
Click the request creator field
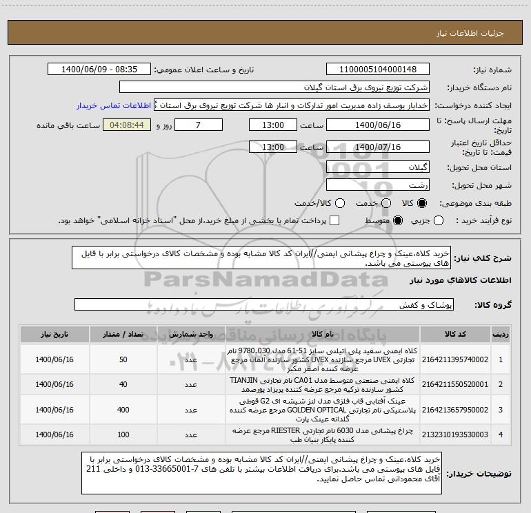(x=292, y=105)
